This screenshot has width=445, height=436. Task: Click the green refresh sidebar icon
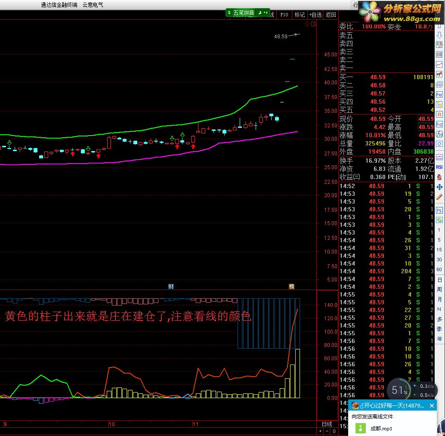tap(439, 220)
